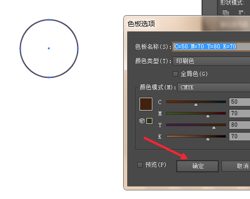Viewport: 250px width, 199px height.
Task: Click the 确定 button
Action: tap(198, 166)
